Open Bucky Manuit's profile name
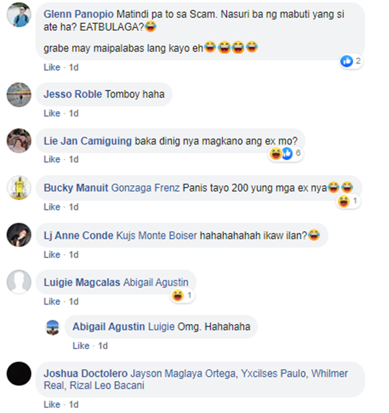This screenshot has width=389, height=413. pyautogui.click(x=76, y=188)
